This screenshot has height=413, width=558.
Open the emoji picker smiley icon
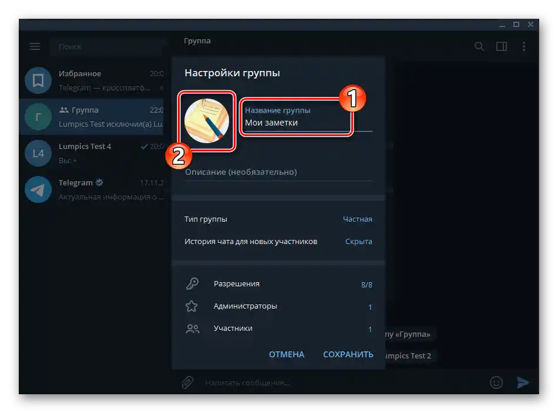coord(496,382)
